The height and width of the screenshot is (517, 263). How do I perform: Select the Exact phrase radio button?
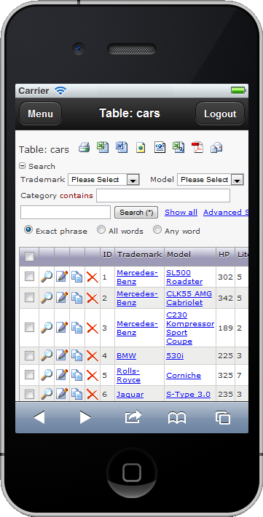(x=28, y=230)
